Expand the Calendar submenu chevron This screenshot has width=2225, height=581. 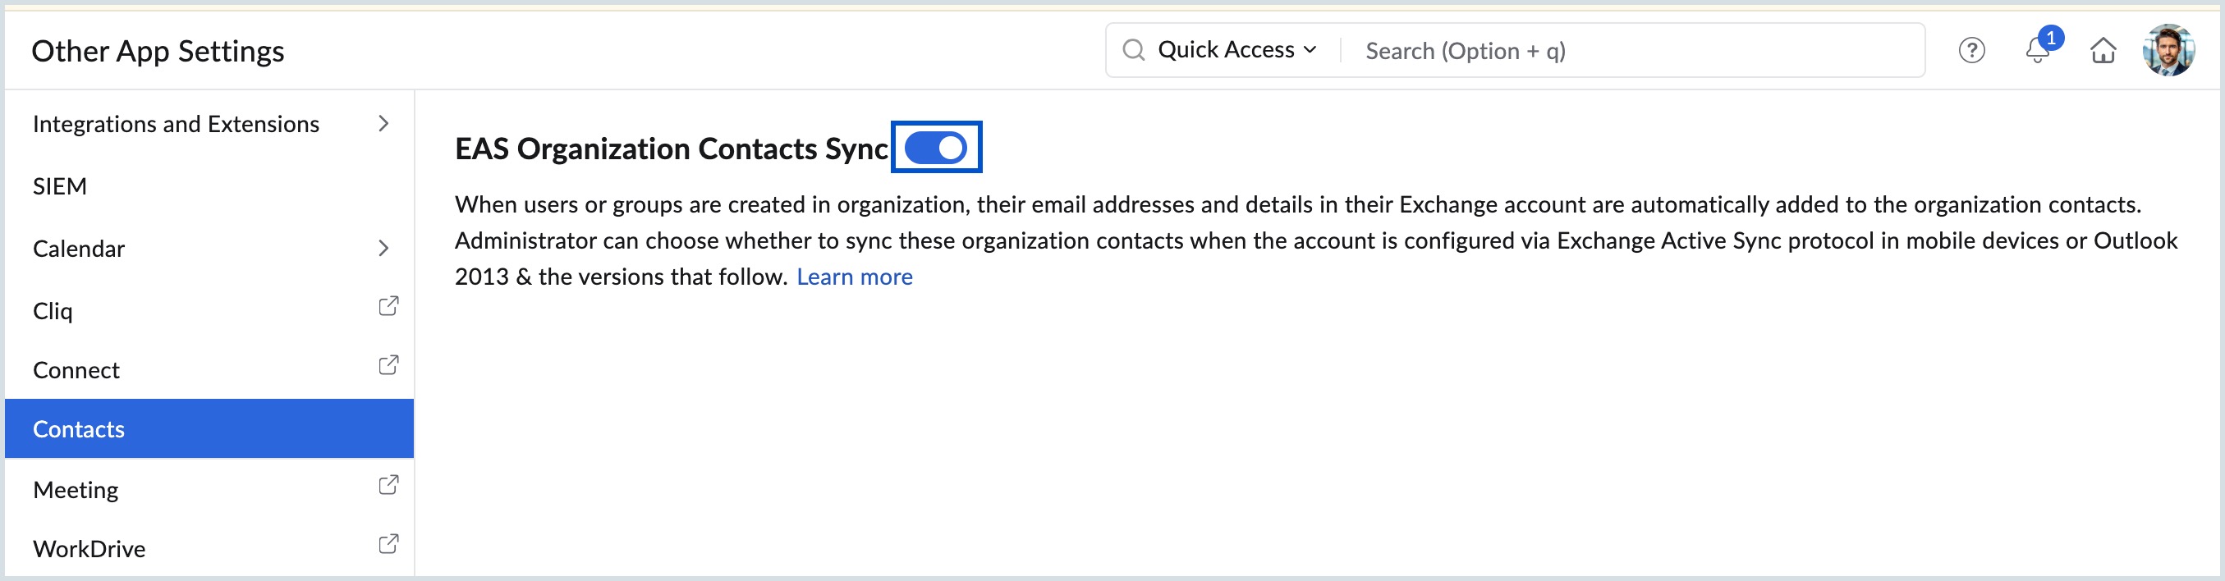[x=383, y=249]
